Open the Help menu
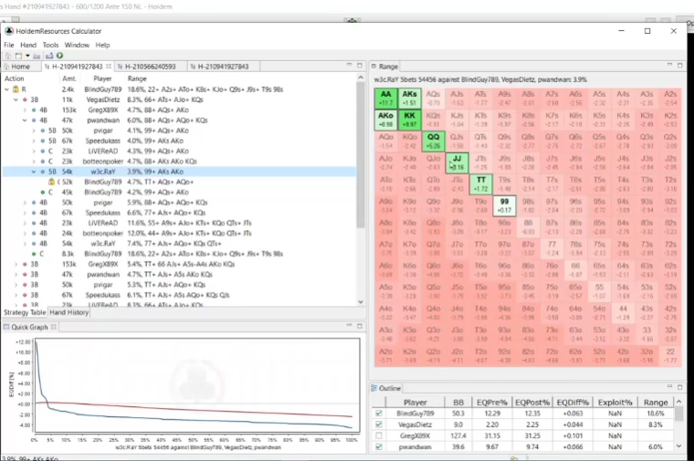Viewport: 694px width, 461px height. [x=102, y=45]
